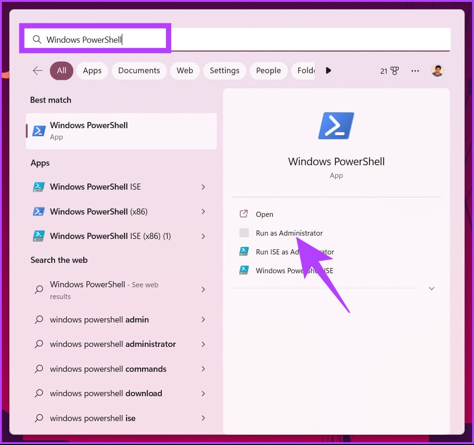Screen dimensions: 474x445
Task: Click search icon beside See web results
Action: tap(39, 289)
